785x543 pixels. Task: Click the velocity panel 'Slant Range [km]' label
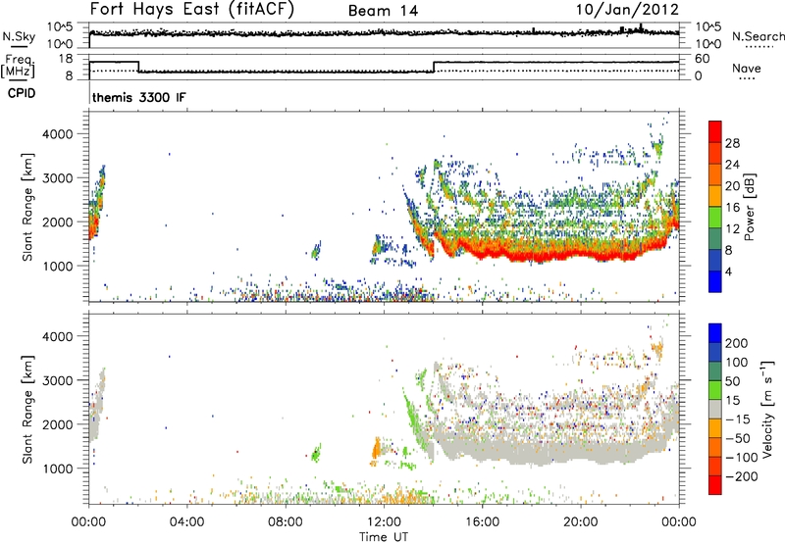point(26,410)
